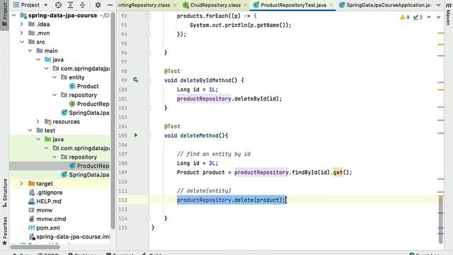Switch to CrudRepository.class tab
The width and height of the screenshot is (453, 255).
pyautogui.click(x=215, y=5)
